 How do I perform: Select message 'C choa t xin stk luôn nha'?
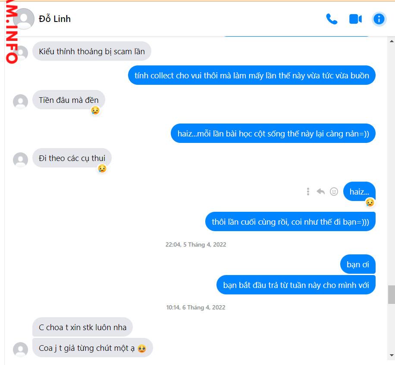(x=82, y=327)
